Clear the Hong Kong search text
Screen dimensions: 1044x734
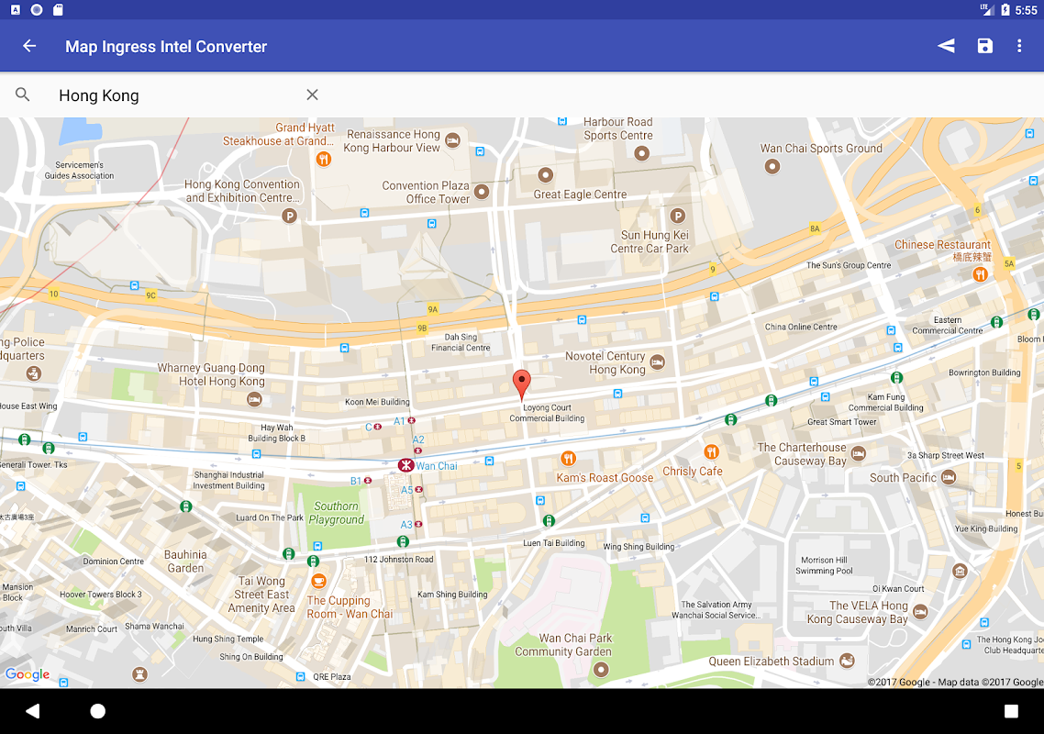[312, 95]
